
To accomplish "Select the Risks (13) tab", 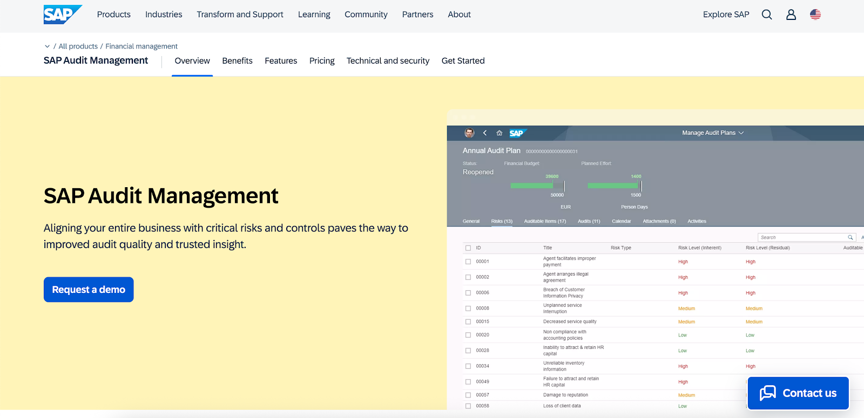I will click(502, 221).
